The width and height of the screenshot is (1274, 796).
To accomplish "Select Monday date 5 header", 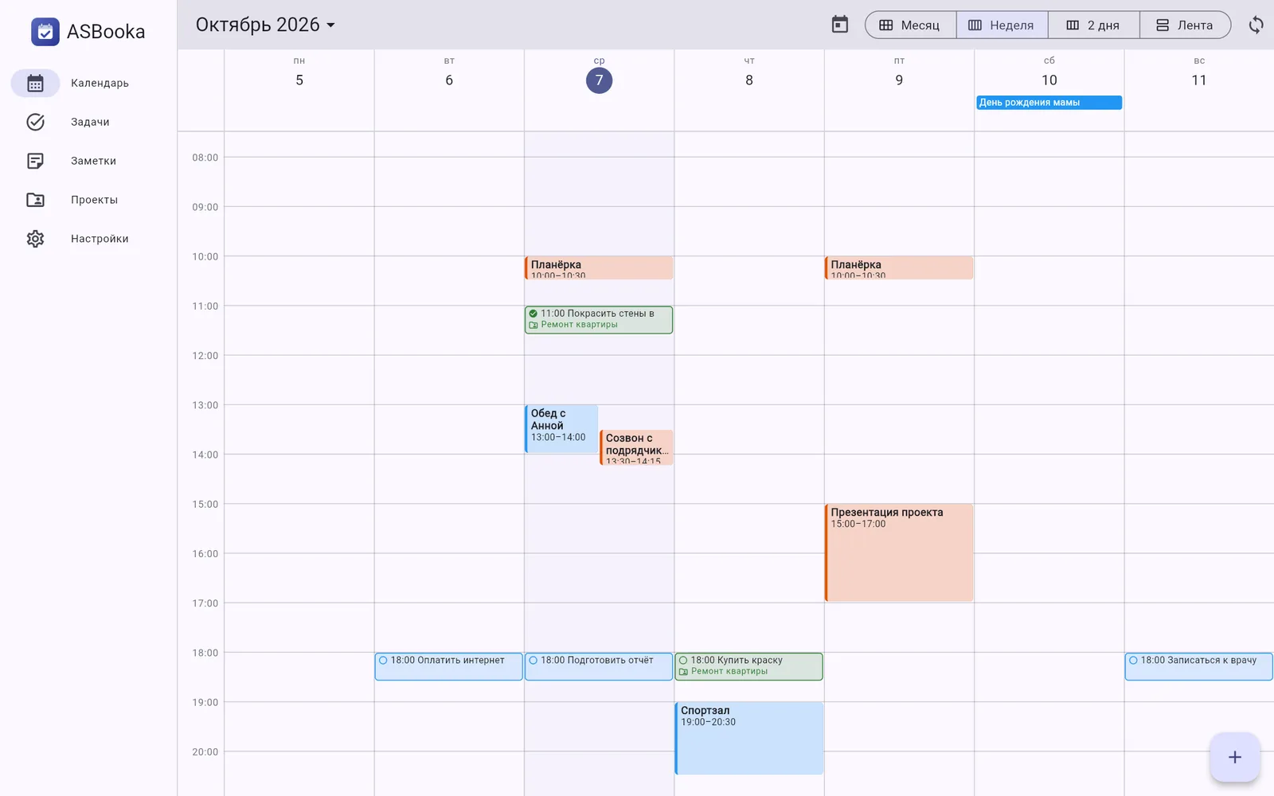I will 299,80.
